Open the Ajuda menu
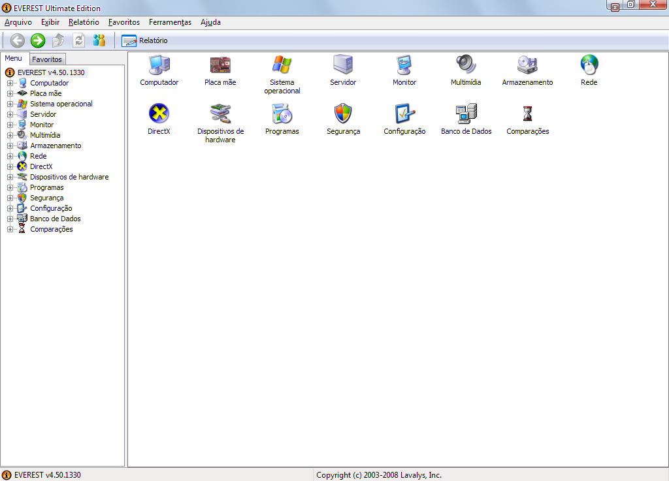Viewport: 669px width, 481px height. tap(210, 22)
